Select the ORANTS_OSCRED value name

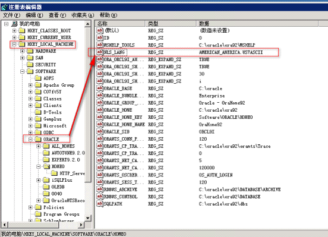point(124,175)
